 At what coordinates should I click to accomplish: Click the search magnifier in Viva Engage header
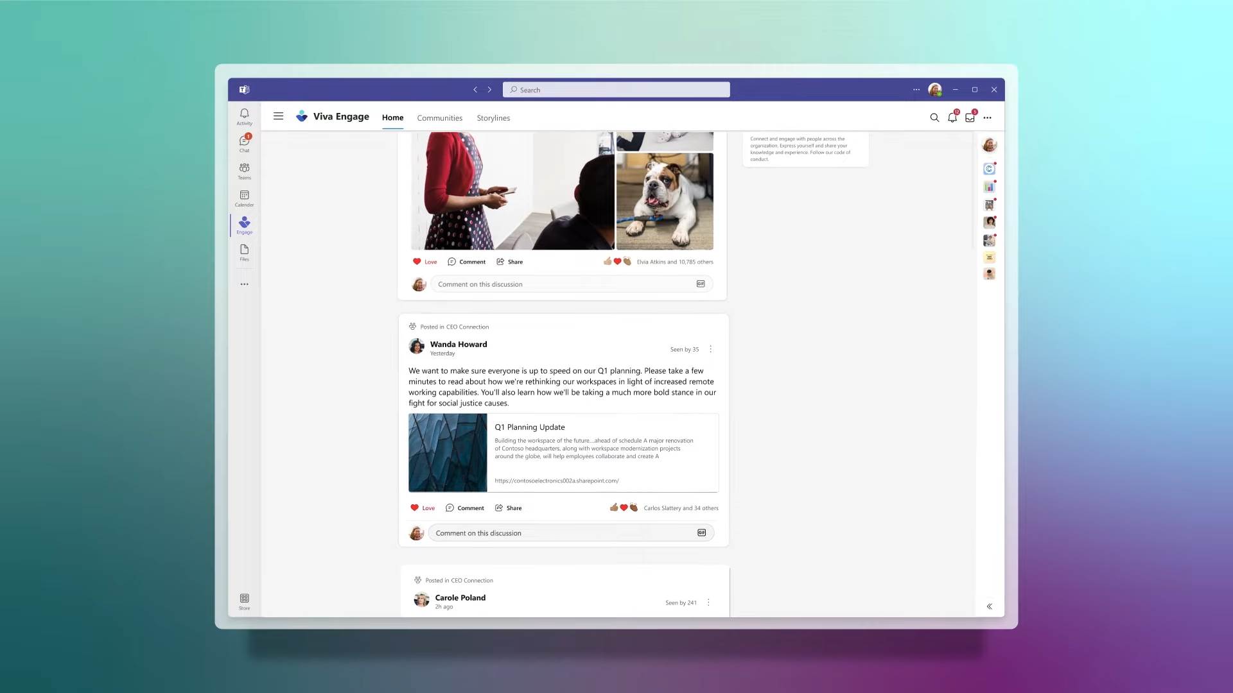pos(934,117)
